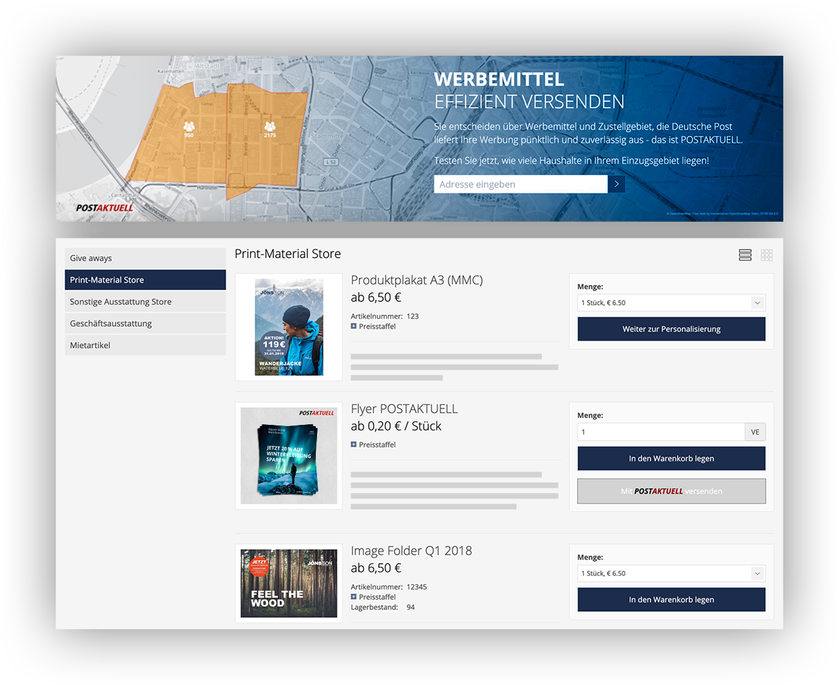Submit address with arrow button in banner
The image size is (839, 685).
tap(616, 184)
